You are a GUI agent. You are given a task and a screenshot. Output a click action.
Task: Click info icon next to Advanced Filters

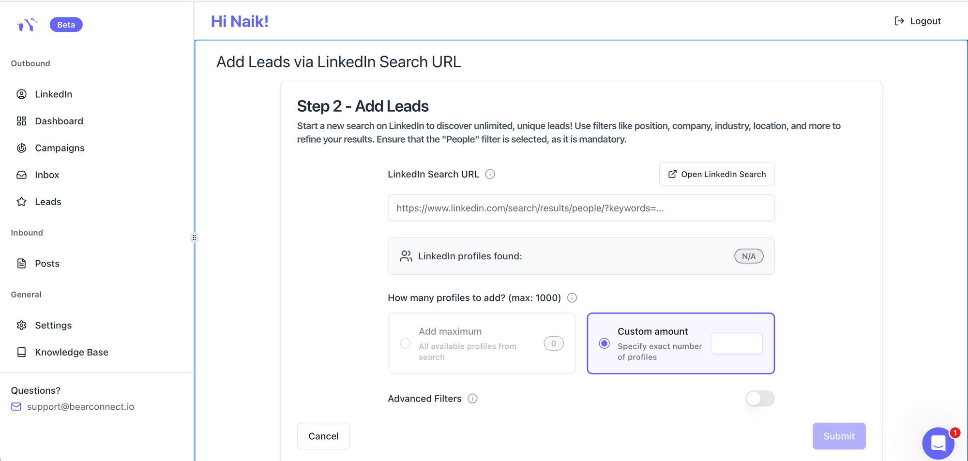point(472,399)
